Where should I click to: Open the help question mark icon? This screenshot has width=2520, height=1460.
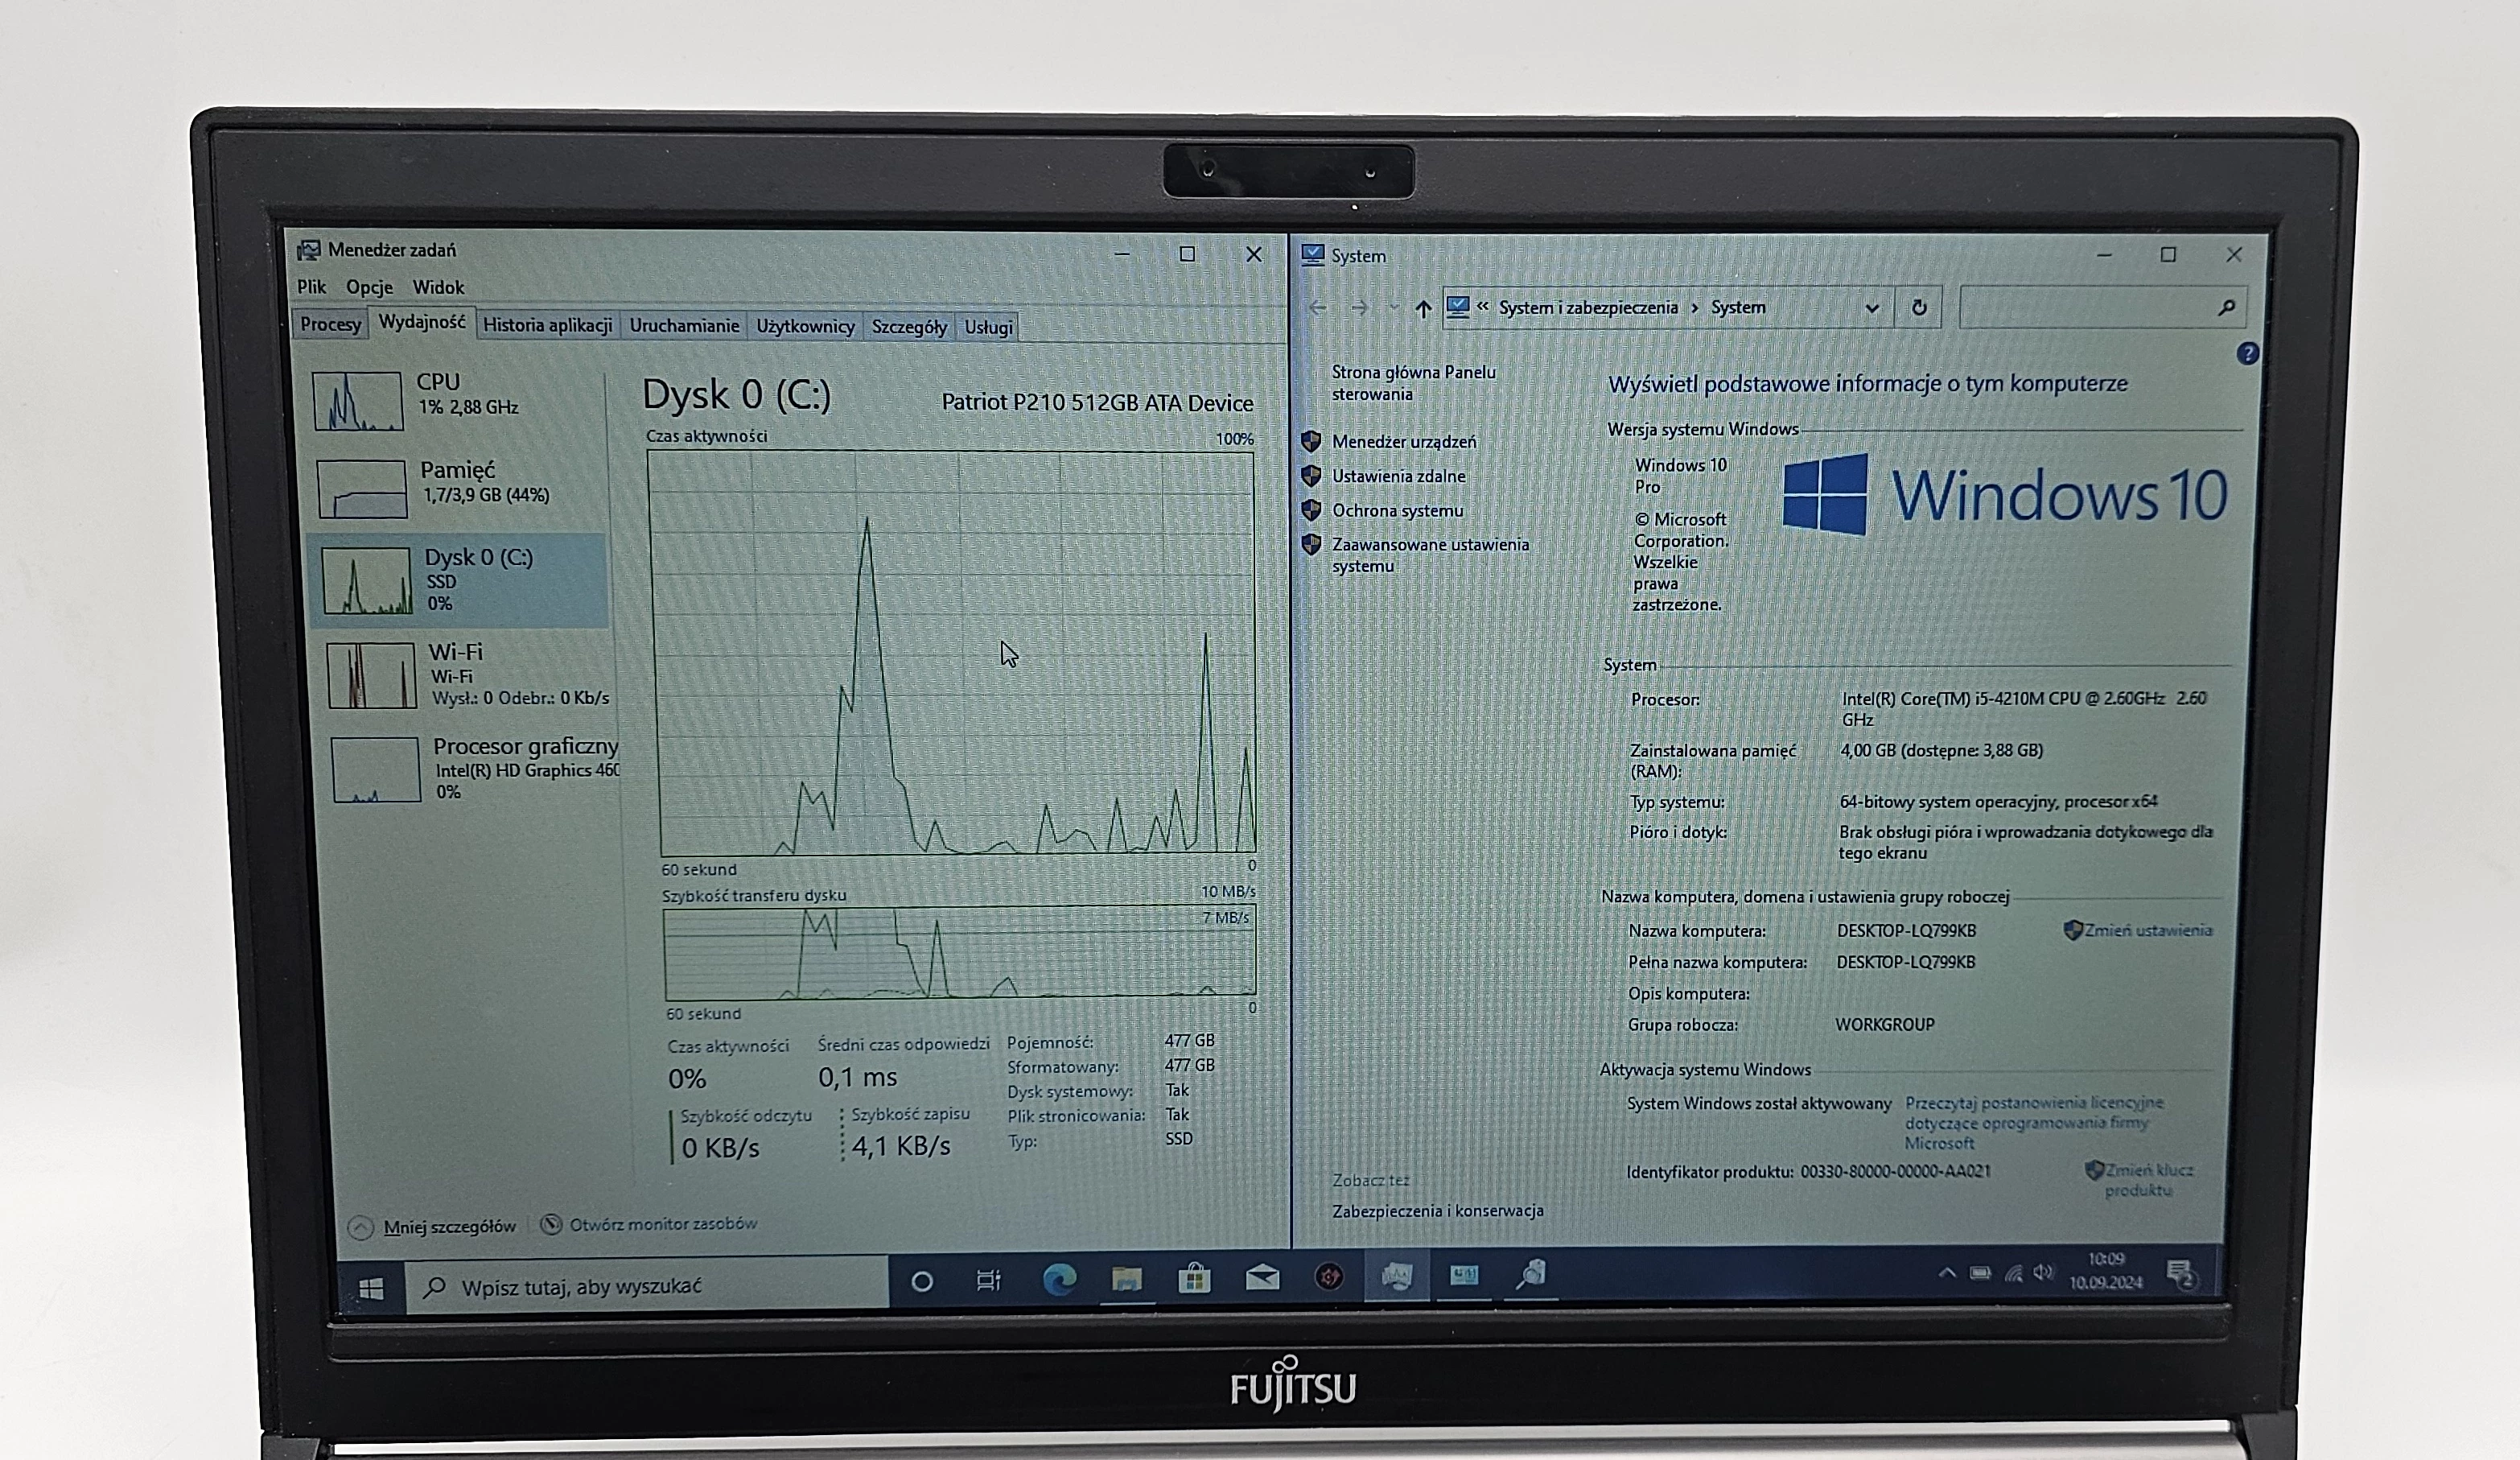(2247, 354)
